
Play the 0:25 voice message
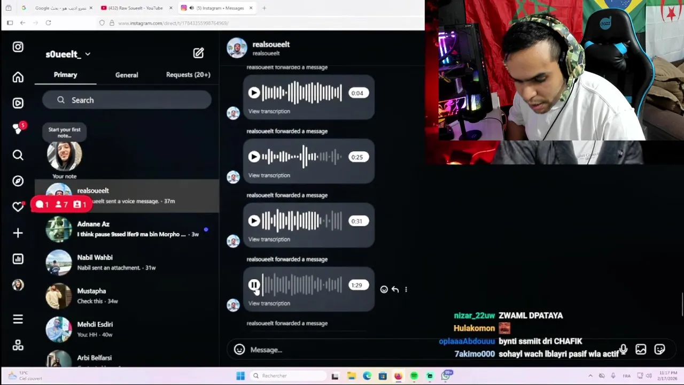[254, 157]
